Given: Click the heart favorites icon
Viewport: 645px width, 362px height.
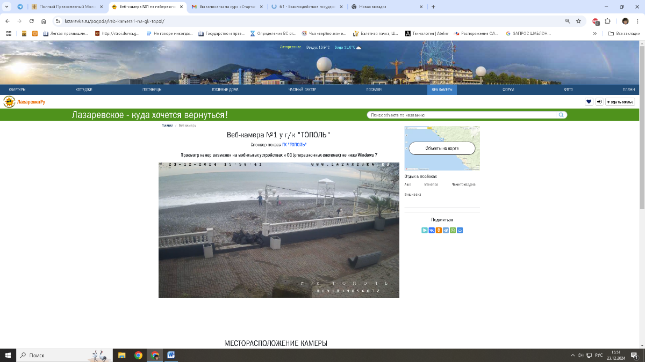Looking at the screenshot, I should (589, 102).
